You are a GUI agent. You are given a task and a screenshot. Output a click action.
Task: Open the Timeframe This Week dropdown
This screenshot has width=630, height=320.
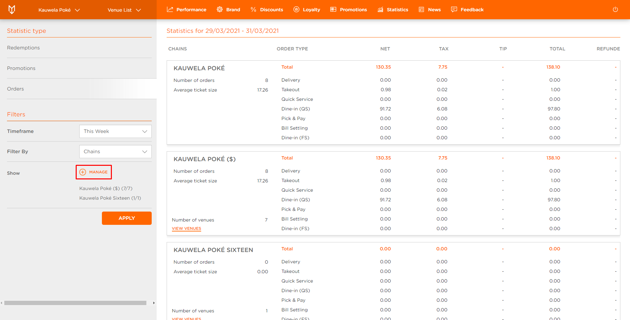pyautogui.click(x=116, y=131)
